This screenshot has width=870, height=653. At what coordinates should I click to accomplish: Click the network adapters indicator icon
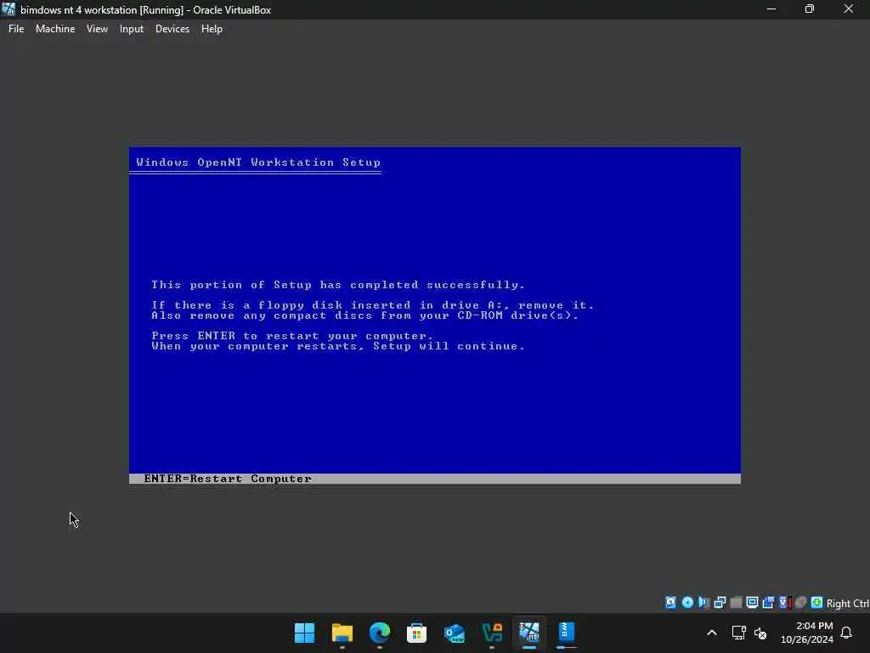click(x=720, y=603)
